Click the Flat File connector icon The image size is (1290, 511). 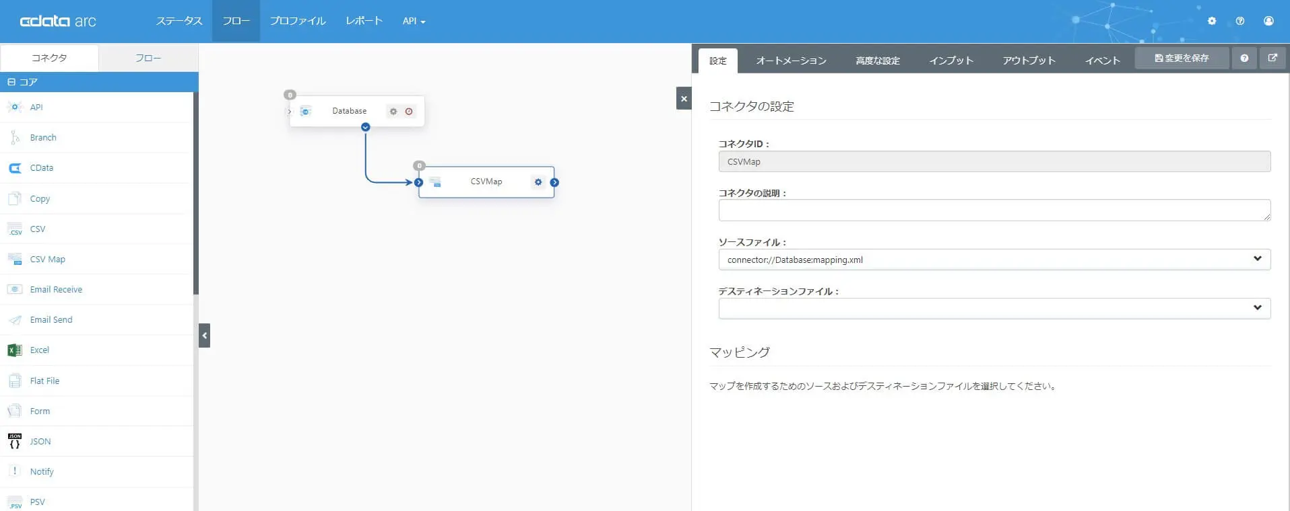click(x=15, y=381)
